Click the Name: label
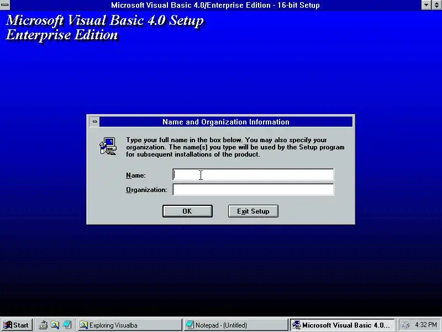The height and width of the screenshot is (332, 442). click(135, 175)
